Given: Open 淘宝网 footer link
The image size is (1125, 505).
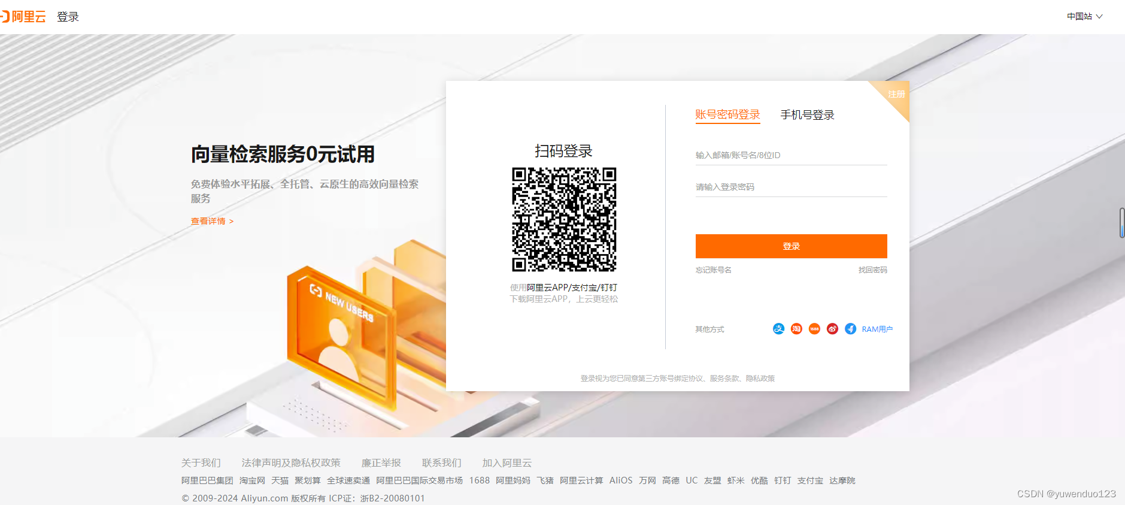Looking at the screenshot, I should pyautogui.click(x=252, y=480).
